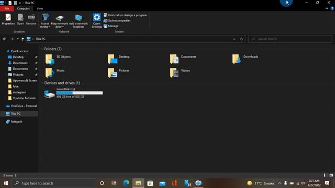Image resolution: width=335 pixels, height=188 pixels.
Task: Click Manage in the System group
Action: click(x=111, y=26)
